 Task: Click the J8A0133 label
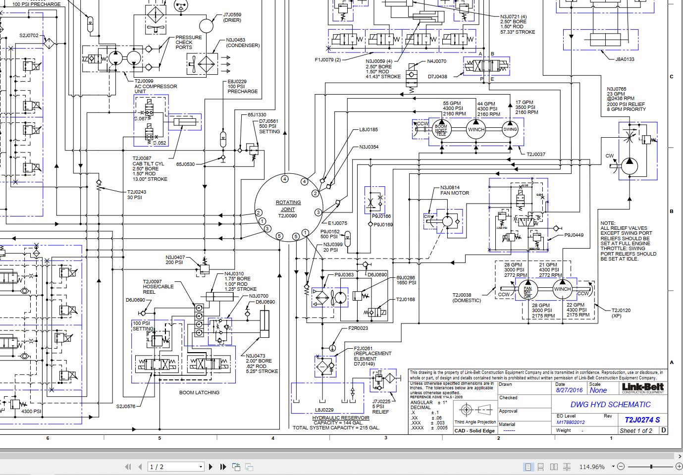click(625, 59)
